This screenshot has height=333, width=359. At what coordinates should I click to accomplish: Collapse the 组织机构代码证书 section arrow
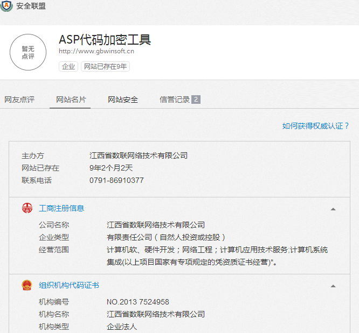(x=333, y=286)
